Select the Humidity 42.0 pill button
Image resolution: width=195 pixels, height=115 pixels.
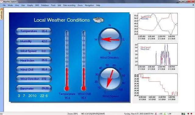click(34, 41)
